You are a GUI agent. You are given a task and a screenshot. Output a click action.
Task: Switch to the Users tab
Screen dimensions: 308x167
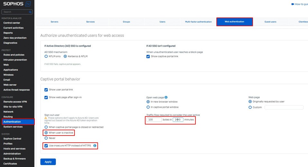[162, 22]
